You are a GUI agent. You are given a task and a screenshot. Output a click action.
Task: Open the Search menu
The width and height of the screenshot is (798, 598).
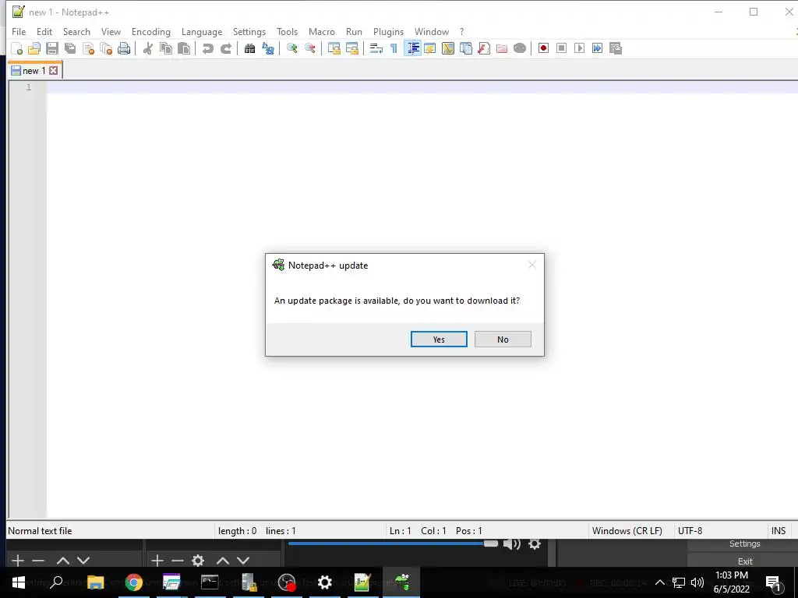[76, 31]
